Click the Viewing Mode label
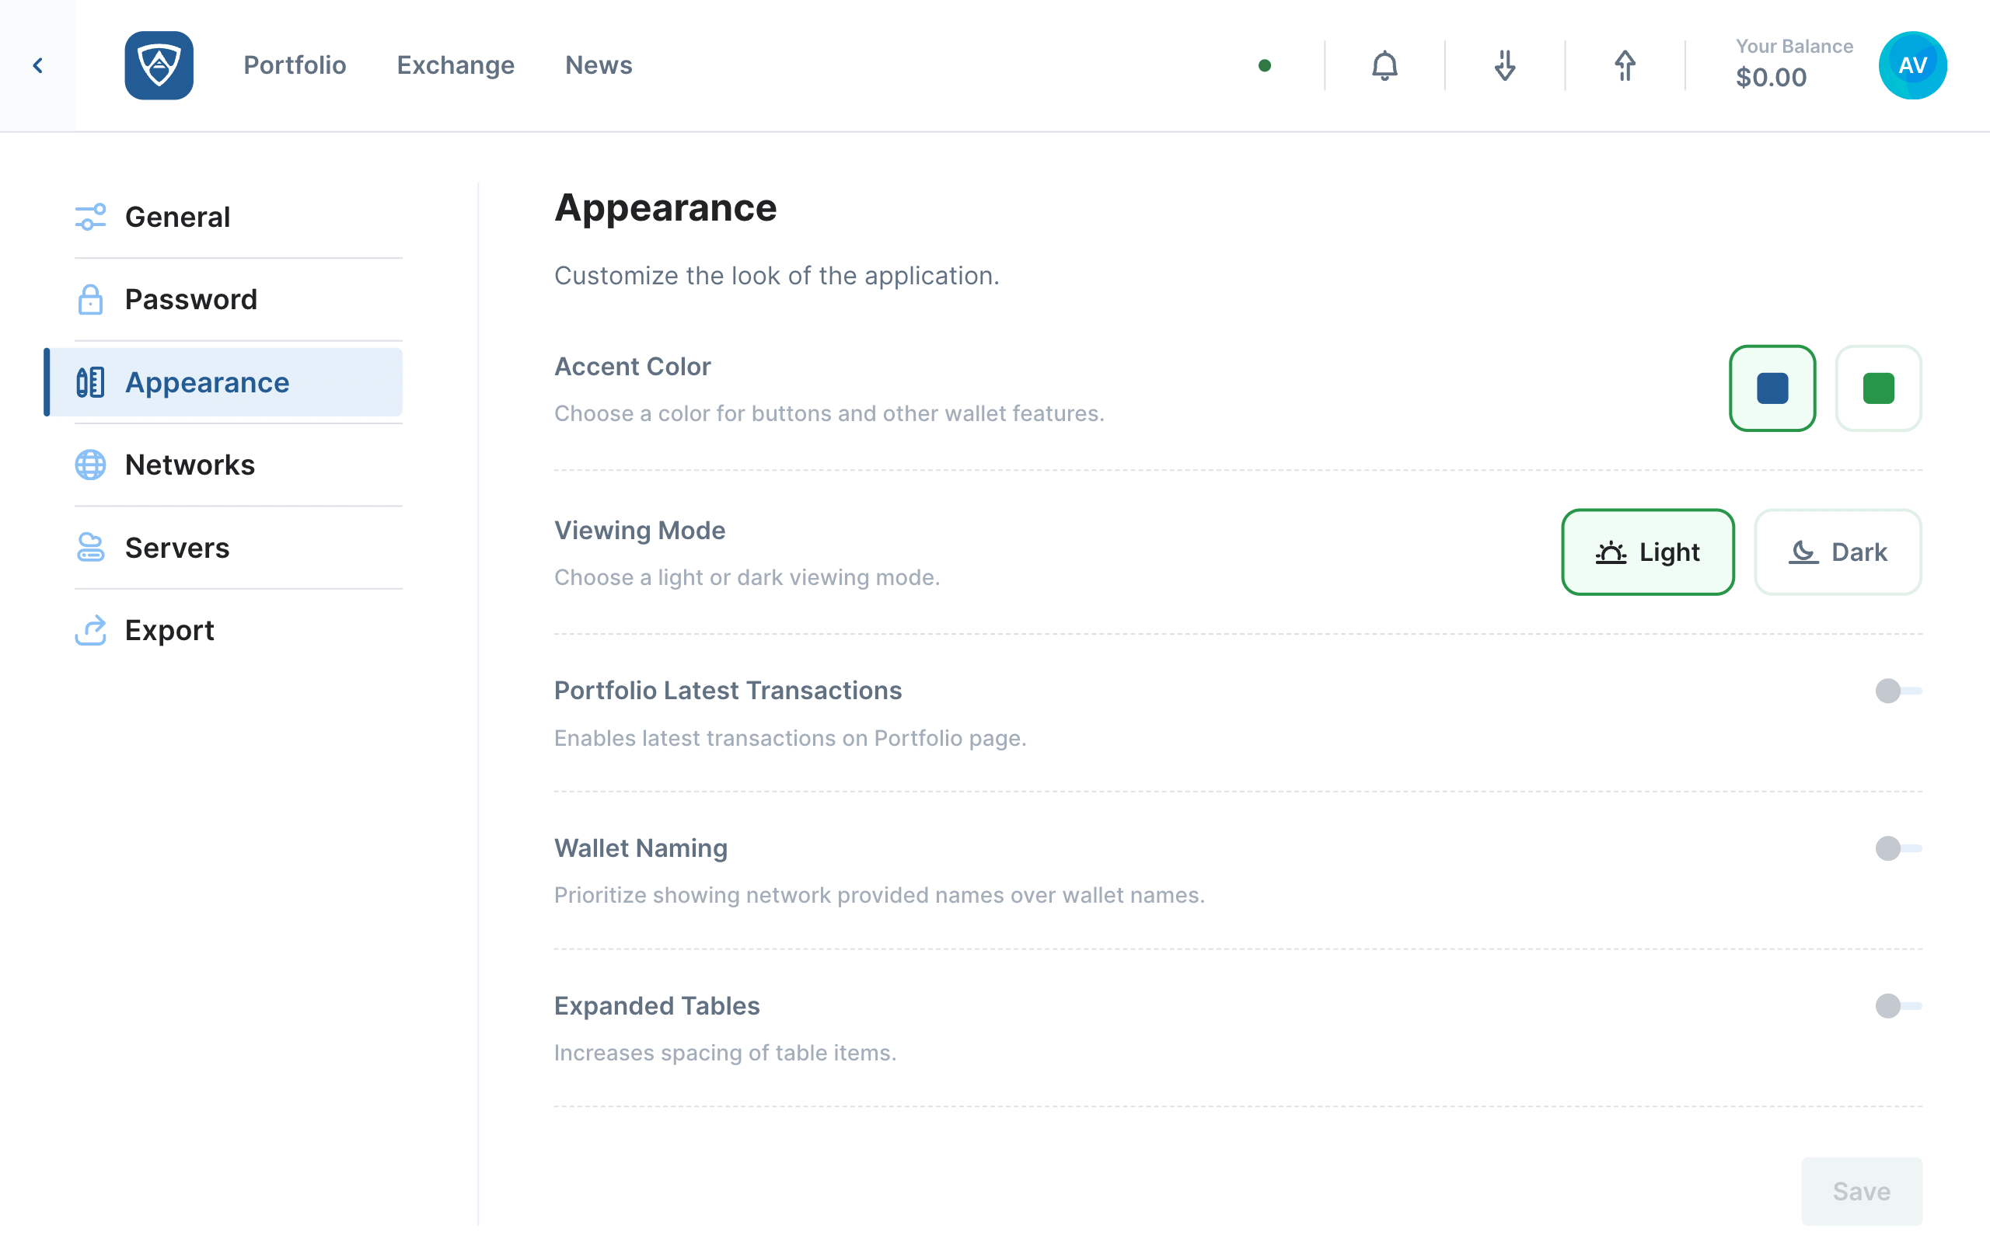This screenshot has height=1243, width=1990. tap(640, 531)
